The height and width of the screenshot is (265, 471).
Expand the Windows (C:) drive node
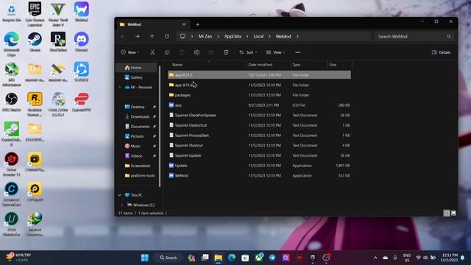pos(122,205)
